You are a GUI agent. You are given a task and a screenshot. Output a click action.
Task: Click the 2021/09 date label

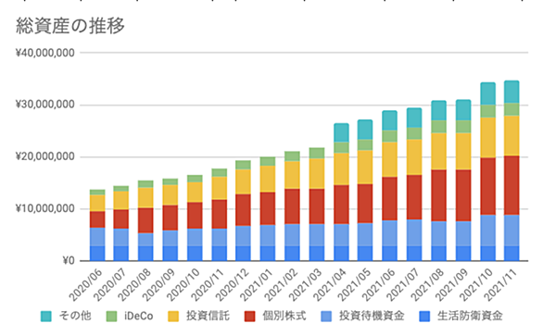pyautogui.click(x=452, y=285)
